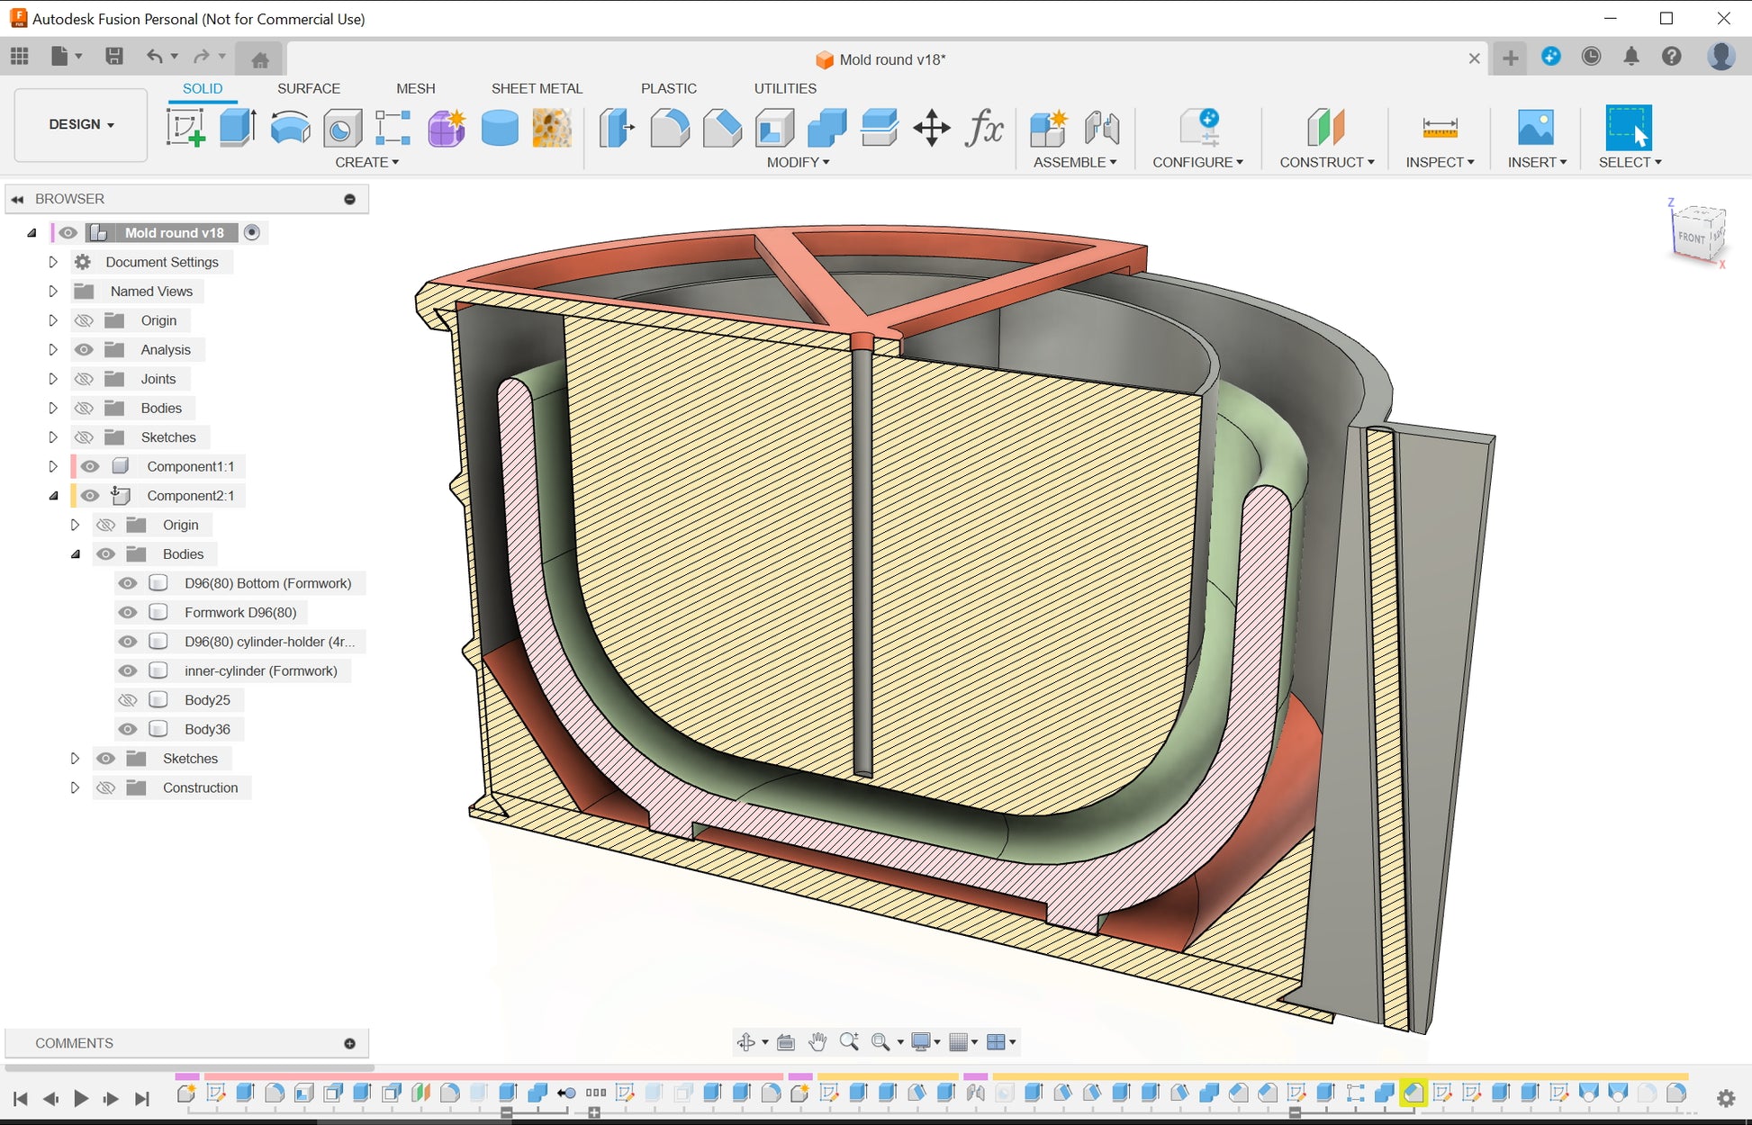1752x1125 pixels.
Task: Switch to the SOLID tab
Action: coord(203,88)
